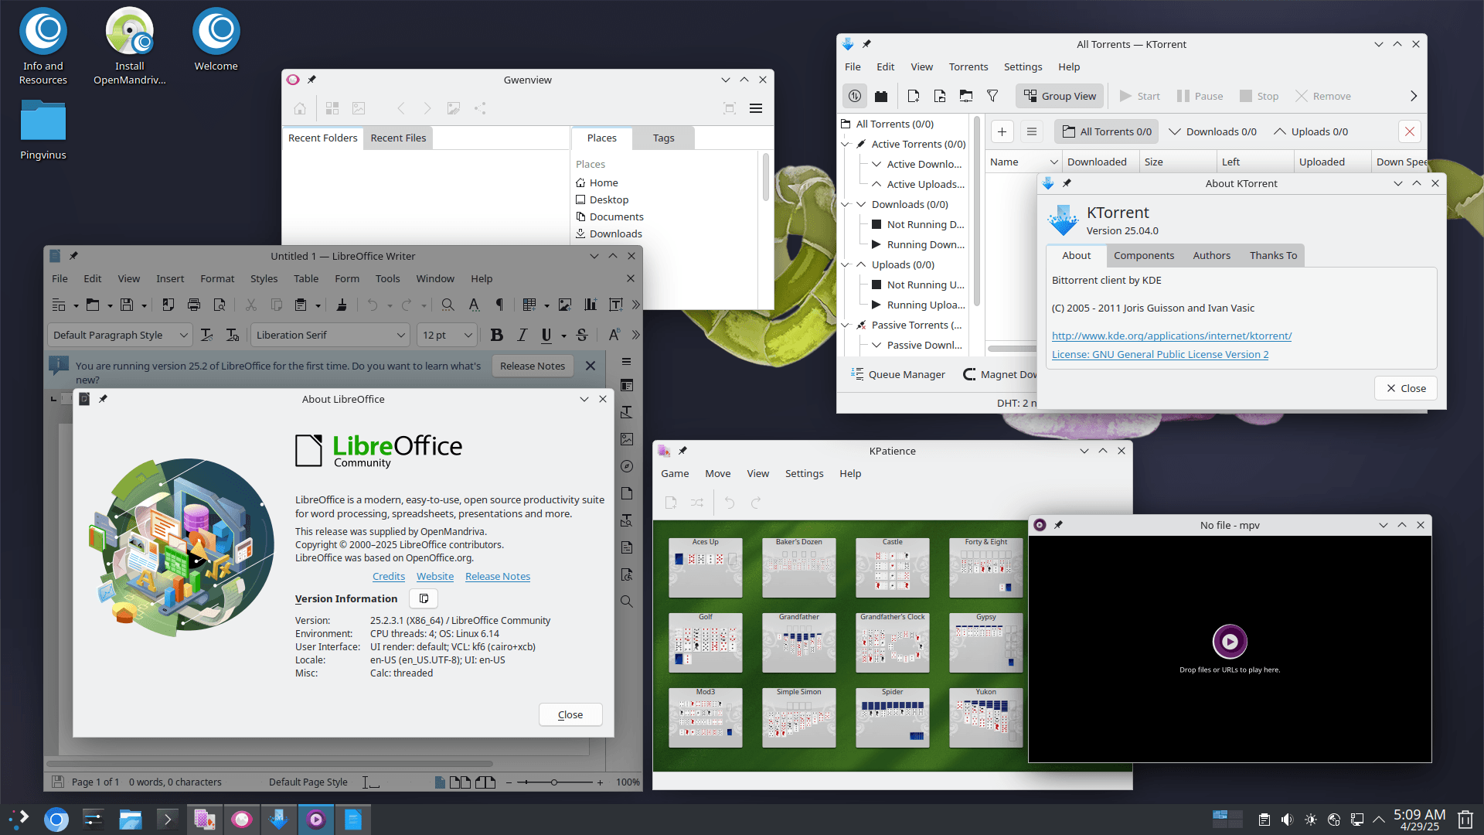1484x835 pixels.
Task: Open Gwenview hamburger menu icon
Action: [756, 108]
